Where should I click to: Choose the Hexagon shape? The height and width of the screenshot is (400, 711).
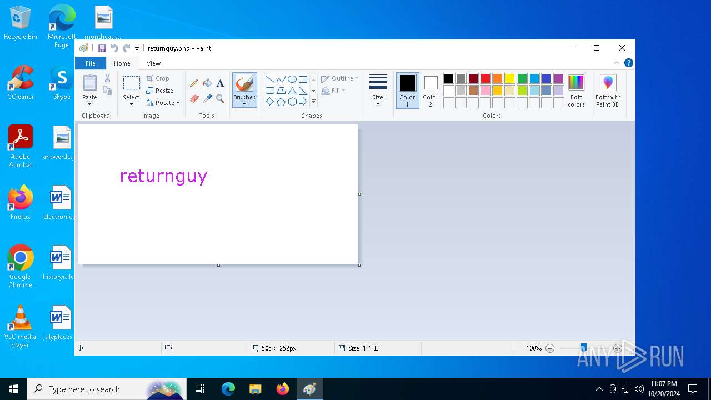tap(292, 102)
